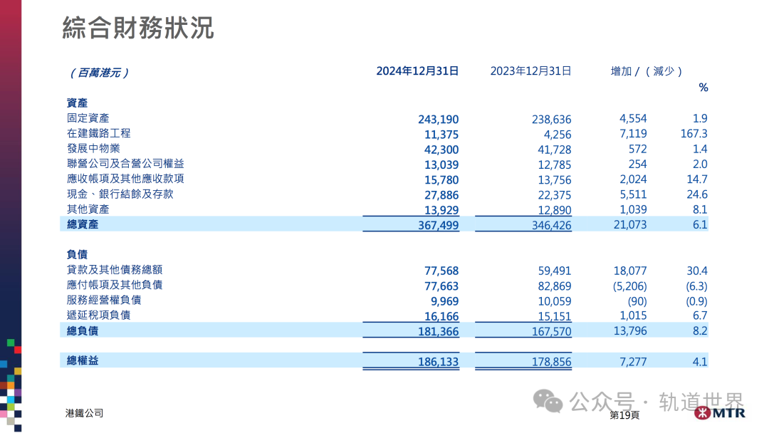Select the 服務經營權負債 row label

104,300
